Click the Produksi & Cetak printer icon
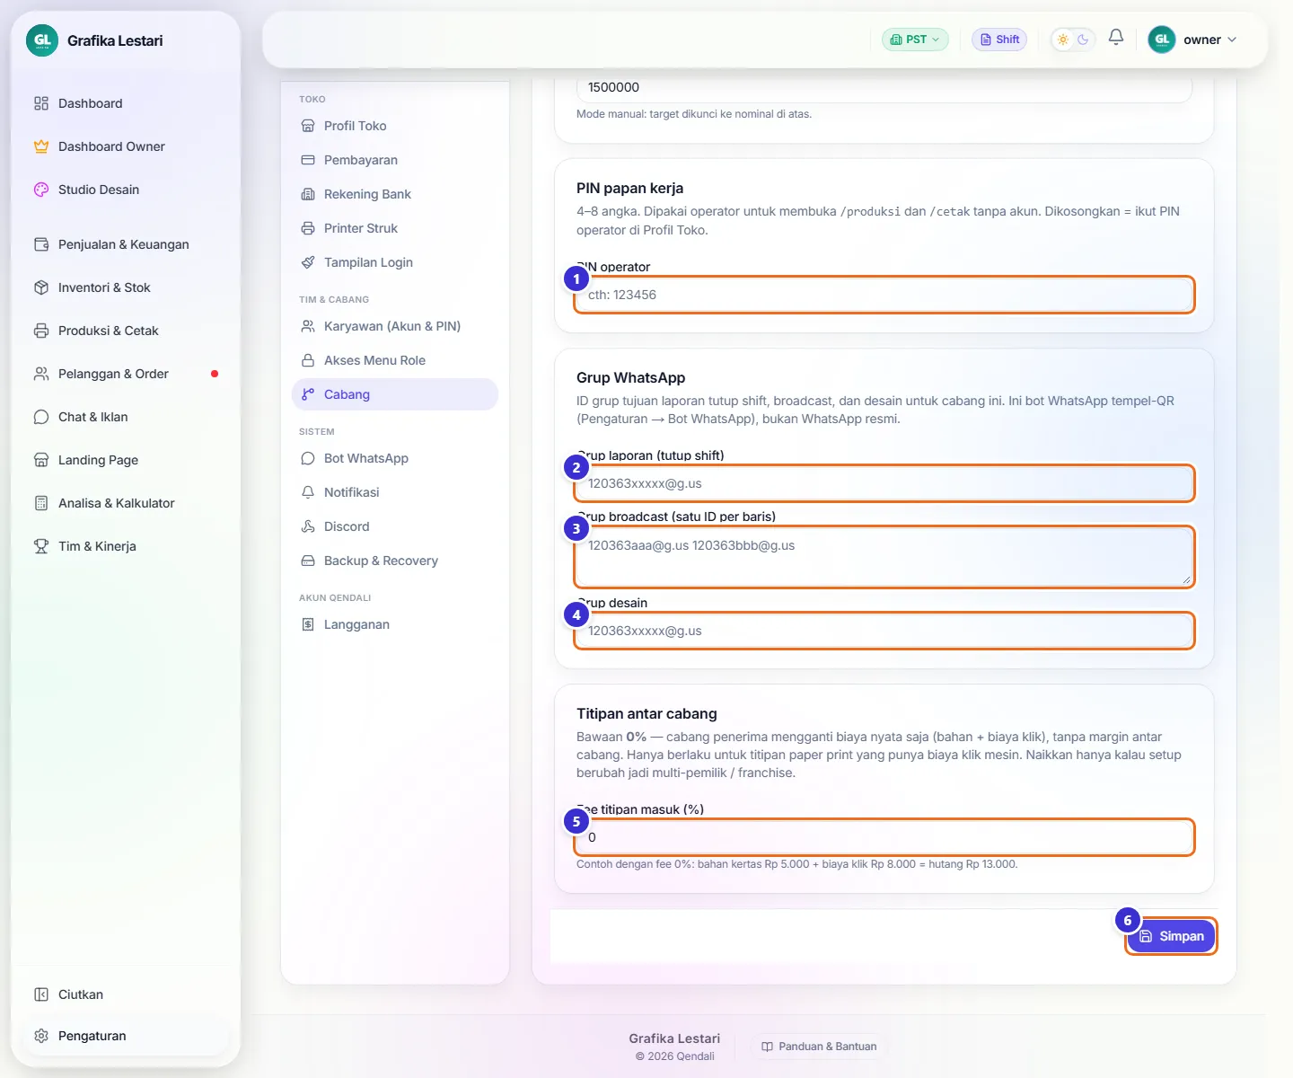 41,331
